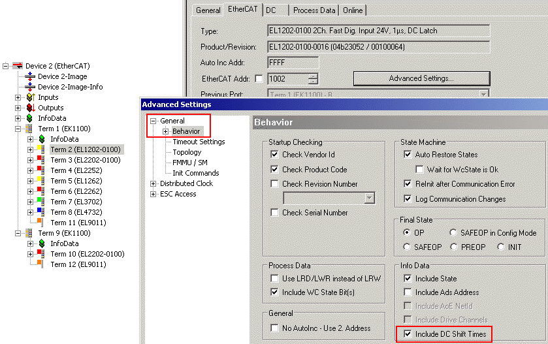
Task: Click the Term 8 (EL4732) terminal icon
Action: click(x=41, y=212)
